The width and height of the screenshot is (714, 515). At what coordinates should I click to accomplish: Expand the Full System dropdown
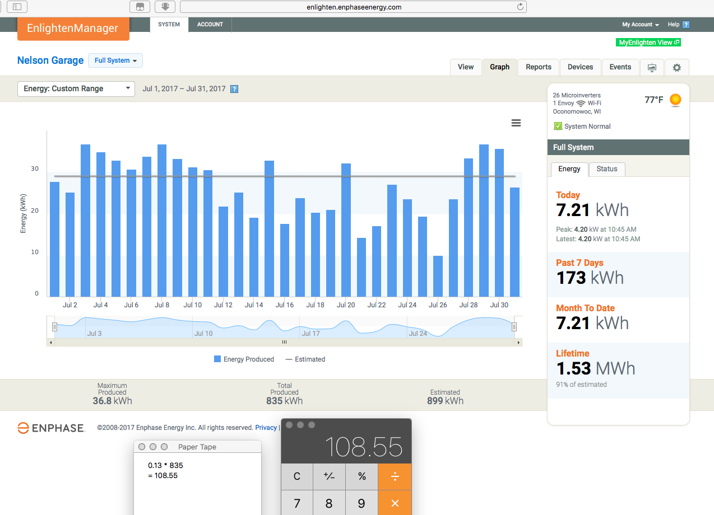[x=115, y=60]
